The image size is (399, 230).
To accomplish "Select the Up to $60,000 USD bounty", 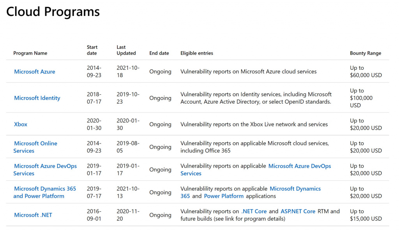I will tap(366, 72).
